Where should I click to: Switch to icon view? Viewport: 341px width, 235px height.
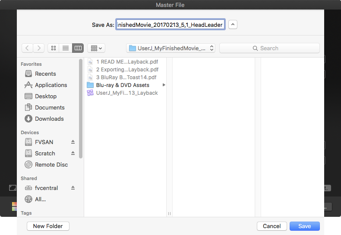[54, 48]
